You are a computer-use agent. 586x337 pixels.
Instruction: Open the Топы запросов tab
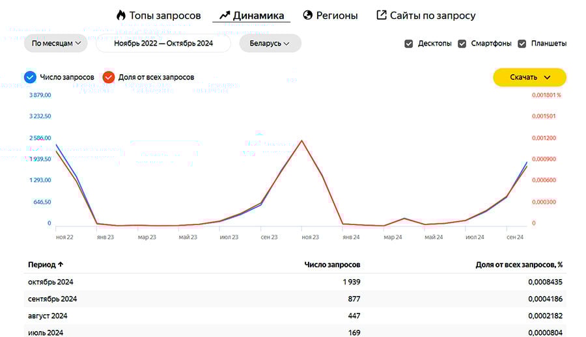pyautogui.click(x=158, y=16)
